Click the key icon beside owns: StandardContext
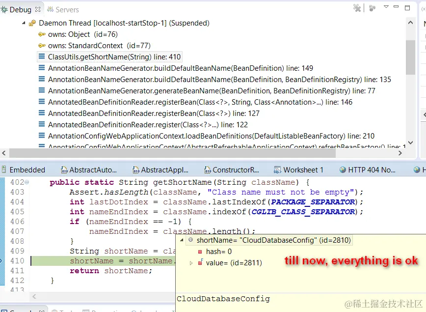The image size is (426, 312). click(42, 45)
